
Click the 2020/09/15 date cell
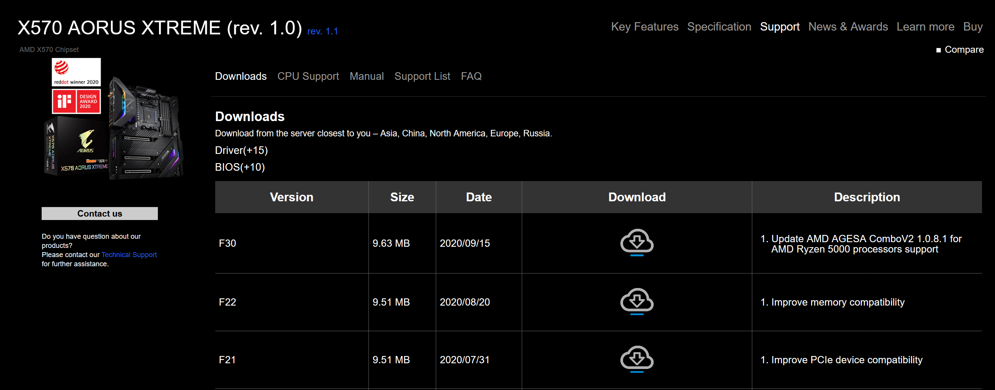click(479, 243)
